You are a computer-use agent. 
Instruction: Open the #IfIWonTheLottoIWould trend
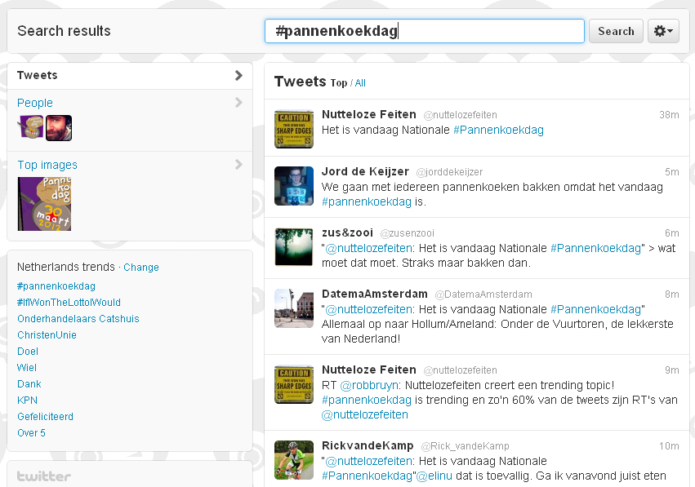click(69, 303)
